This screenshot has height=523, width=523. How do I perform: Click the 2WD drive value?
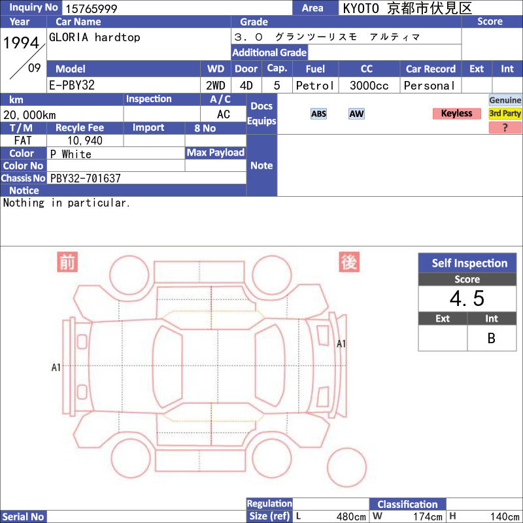(x=216, y=86)
